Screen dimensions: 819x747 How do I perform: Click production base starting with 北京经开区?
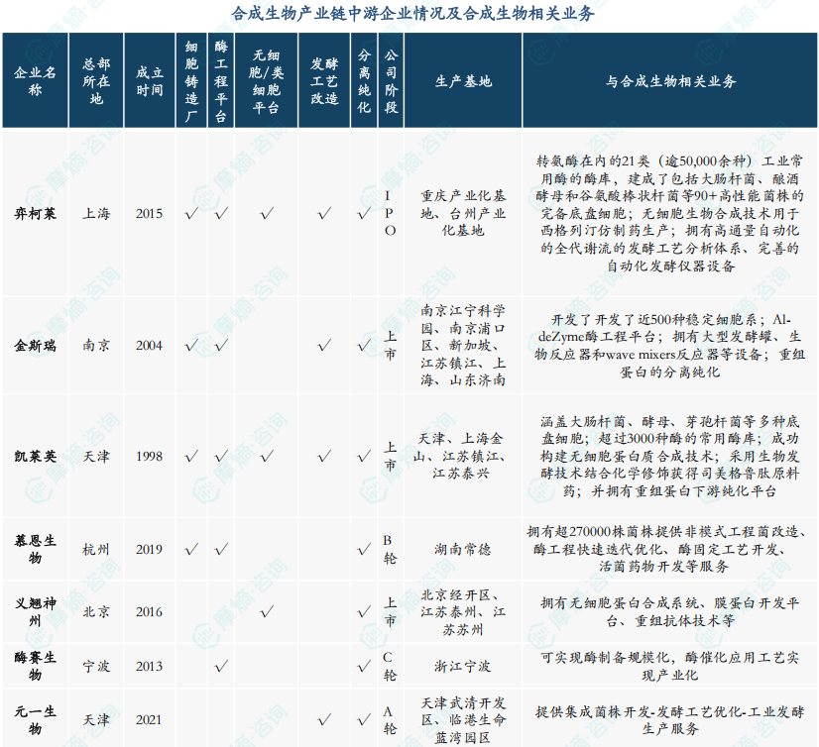463,612
